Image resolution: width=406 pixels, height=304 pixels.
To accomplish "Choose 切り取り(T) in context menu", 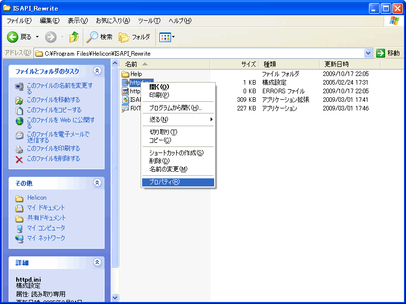I will click(178, 132).
